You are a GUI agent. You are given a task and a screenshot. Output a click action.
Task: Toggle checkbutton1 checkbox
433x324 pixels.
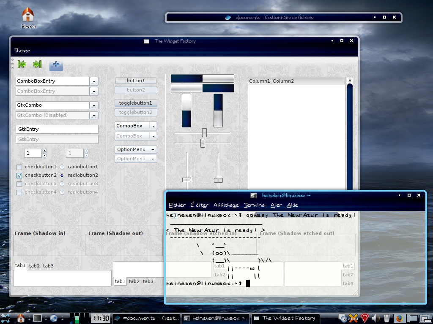[x=19, y=167]
